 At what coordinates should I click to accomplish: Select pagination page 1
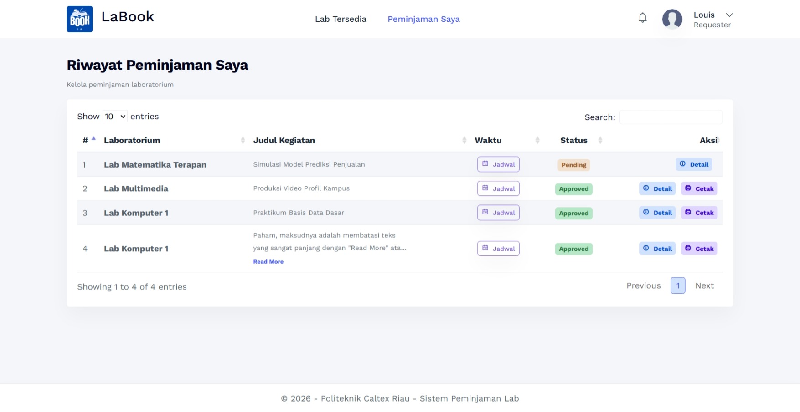click(x=678, y=285)
